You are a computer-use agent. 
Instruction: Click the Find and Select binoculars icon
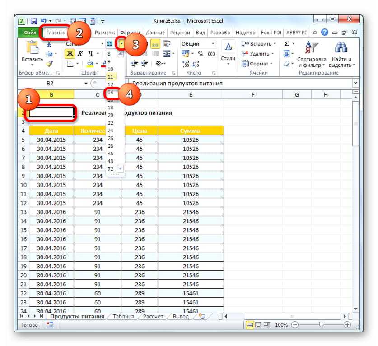pyautogui.click(x=341, y=48)
